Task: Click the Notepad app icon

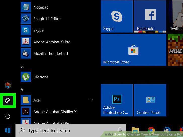Action: [26, 7]
